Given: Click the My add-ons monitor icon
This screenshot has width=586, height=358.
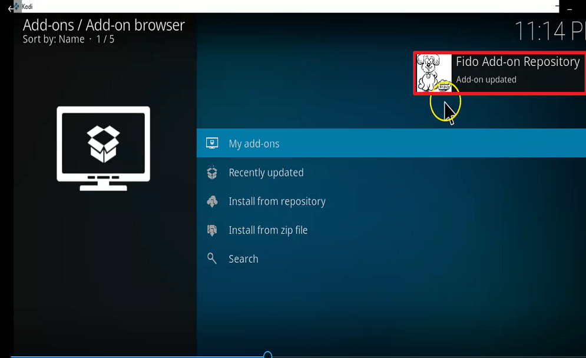Looking at the screenshot, I should (212, 143).
